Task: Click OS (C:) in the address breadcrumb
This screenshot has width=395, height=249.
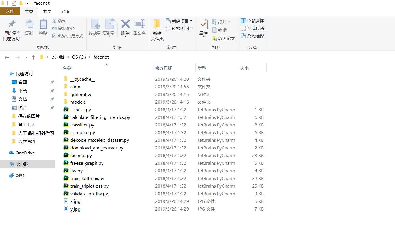Action: (79, 57)
